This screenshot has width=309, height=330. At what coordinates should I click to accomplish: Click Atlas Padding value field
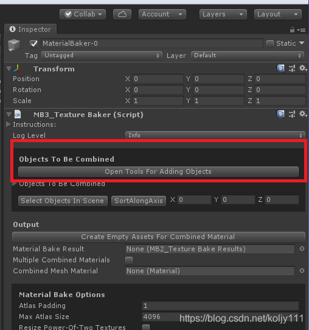click(x=220, y=306)
